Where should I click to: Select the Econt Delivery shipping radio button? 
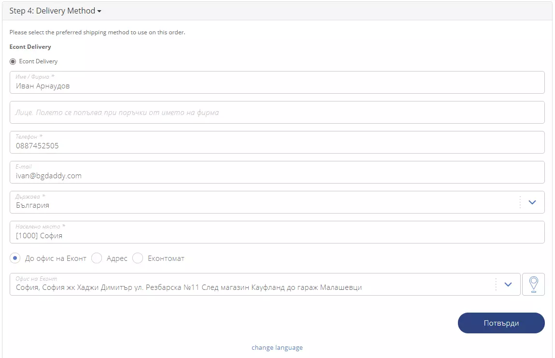pos(13,61)
